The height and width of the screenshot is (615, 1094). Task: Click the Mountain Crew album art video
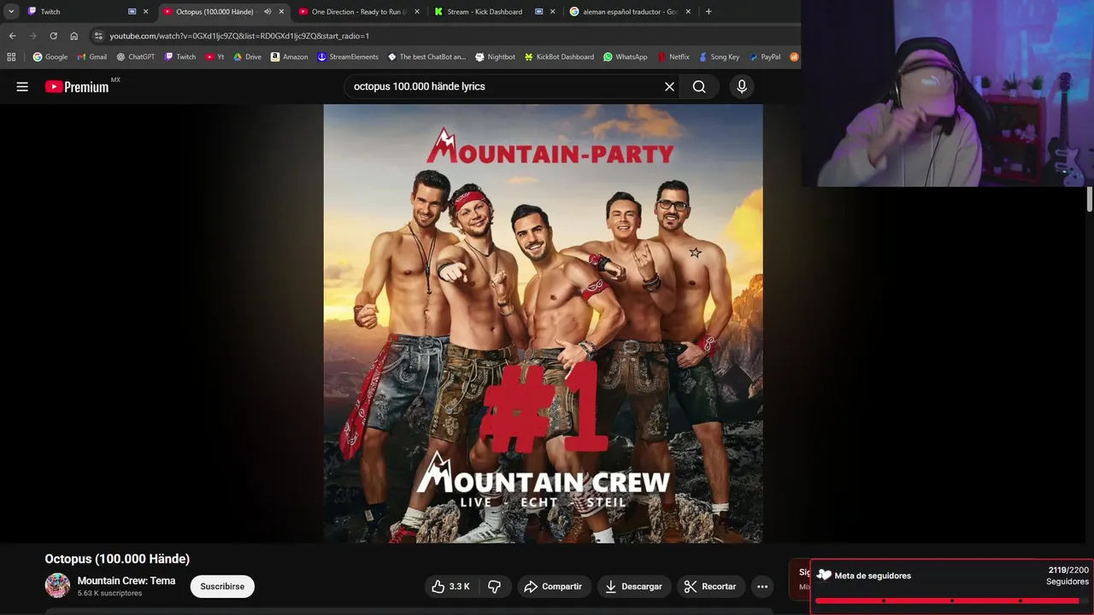543,323
